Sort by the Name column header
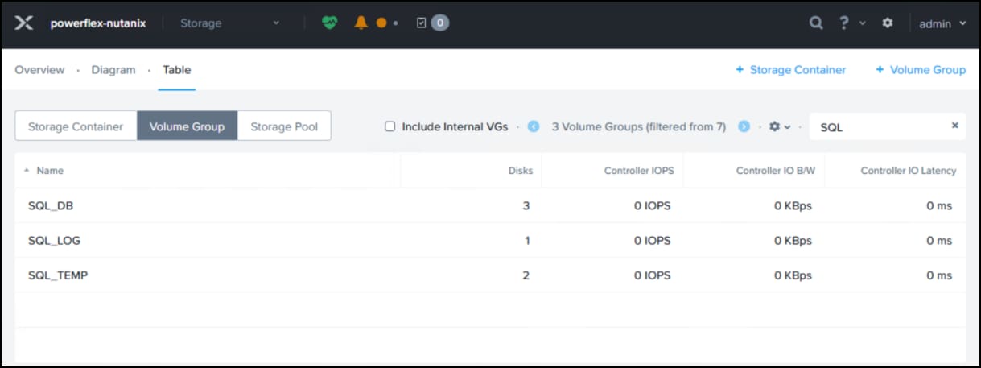 click(50, 171)
